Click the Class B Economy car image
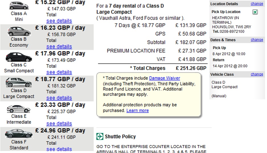 pyautogui.click(x=19, y=31)
